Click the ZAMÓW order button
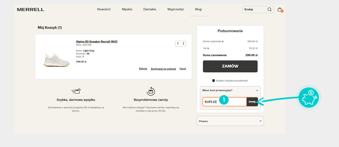339x147 pixels. pos(230,66)
